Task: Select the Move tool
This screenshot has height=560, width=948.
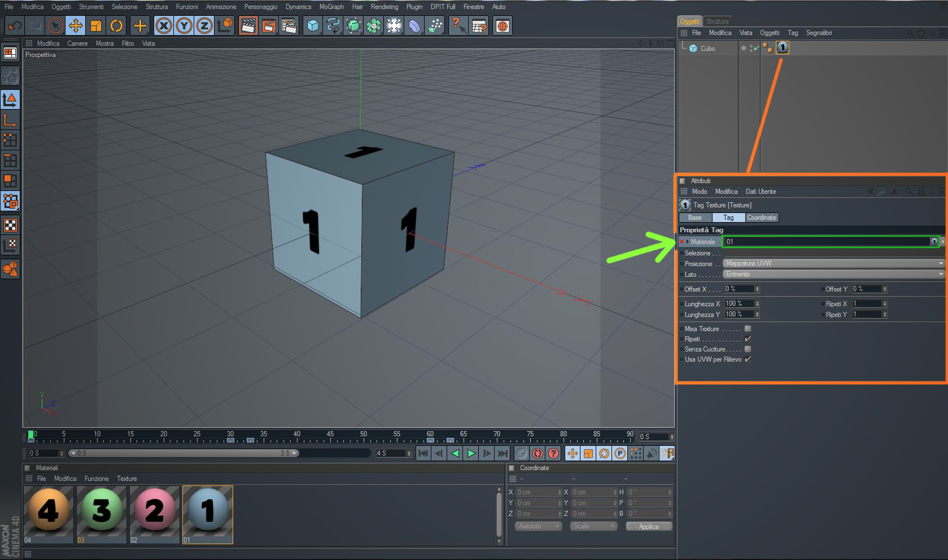Action: (76, 26)
